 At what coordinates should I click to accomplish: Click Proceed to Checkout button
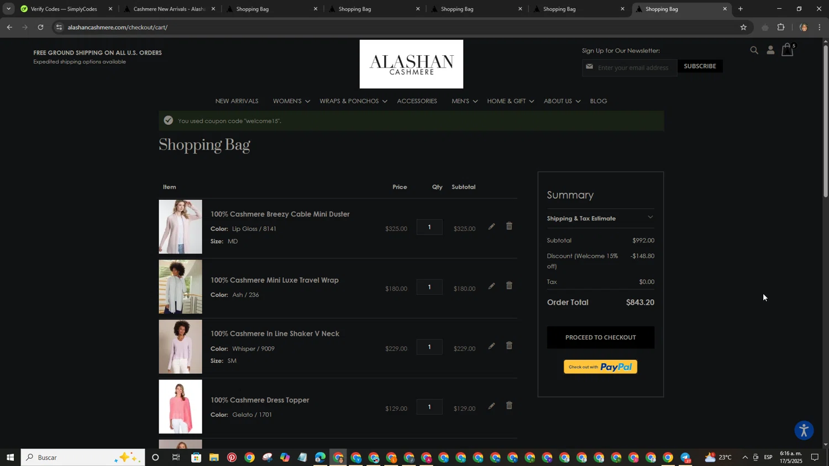click(600, 337)
